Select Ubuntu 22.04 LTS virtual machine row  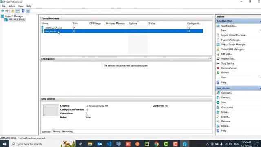click(122, 27)
